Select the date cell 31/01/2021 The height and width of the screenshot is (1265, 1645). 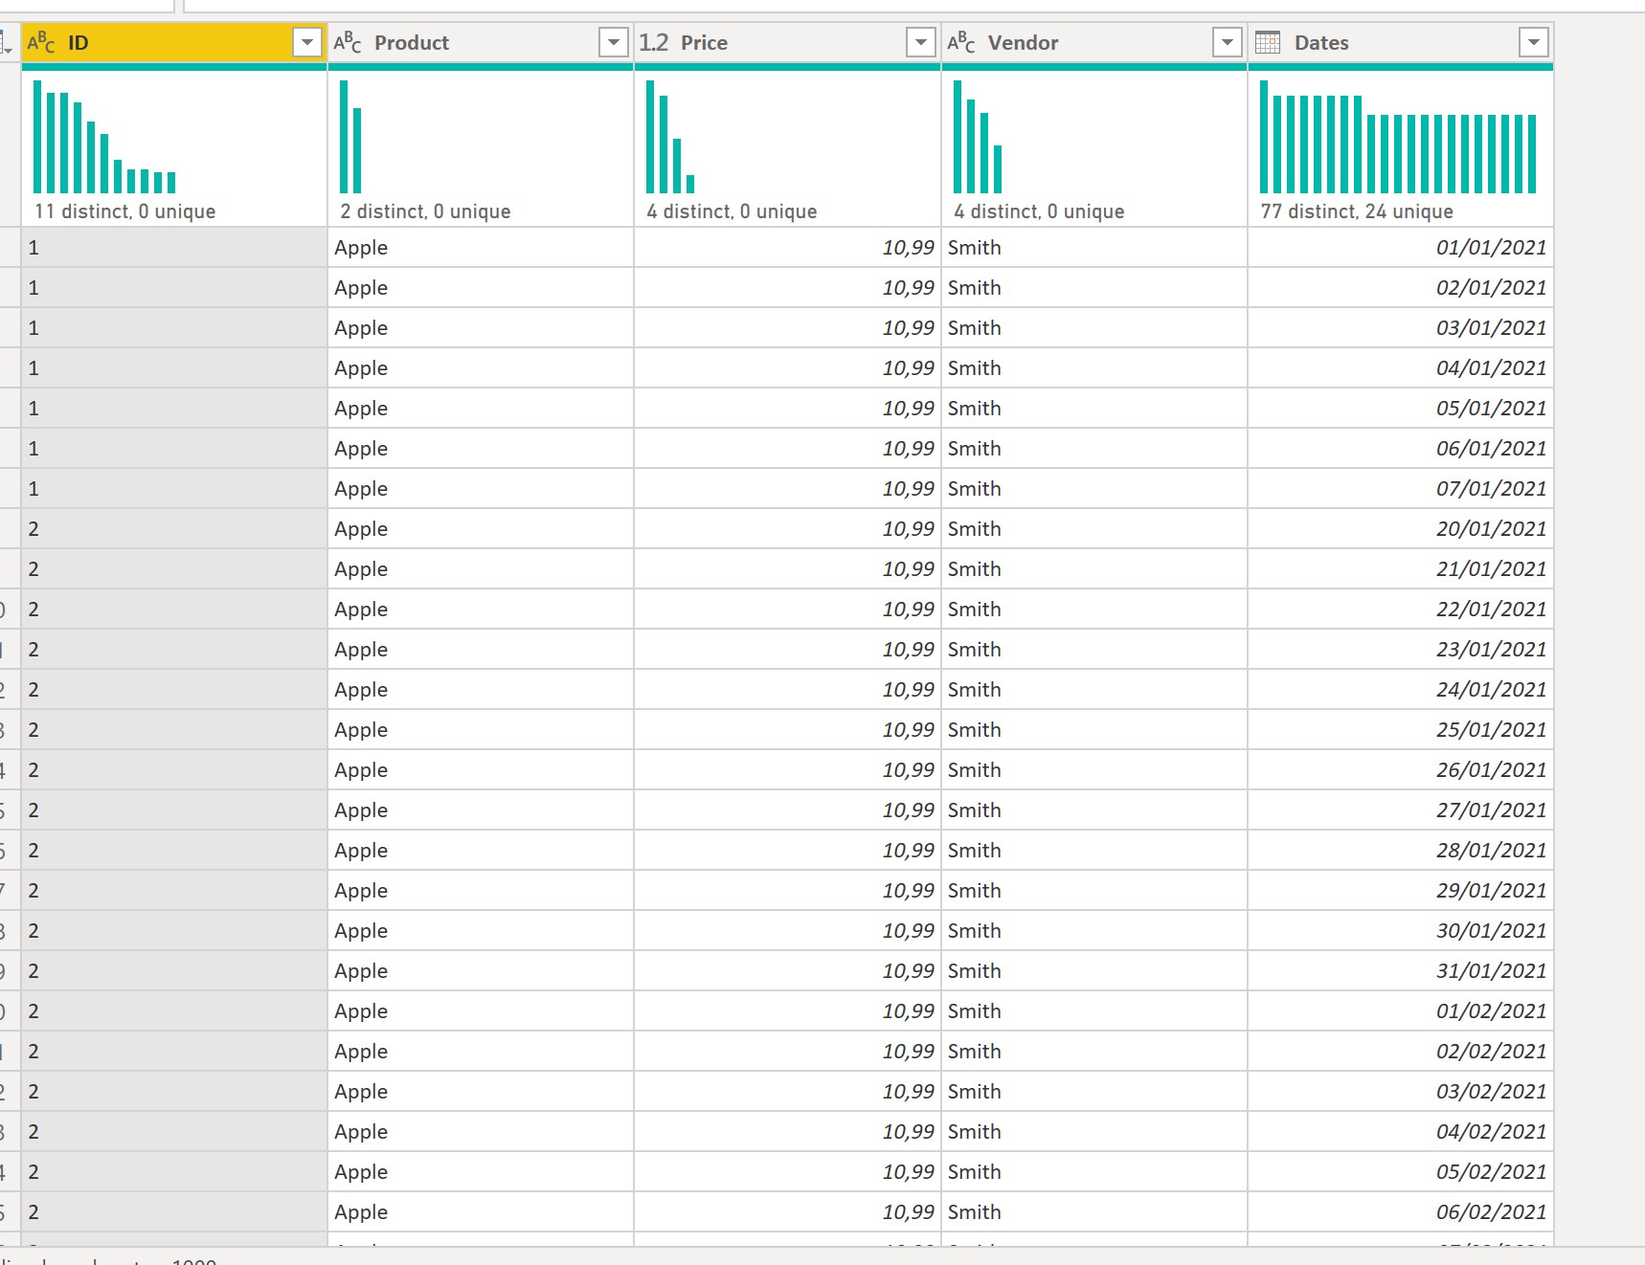click(x=1401, y=971)
